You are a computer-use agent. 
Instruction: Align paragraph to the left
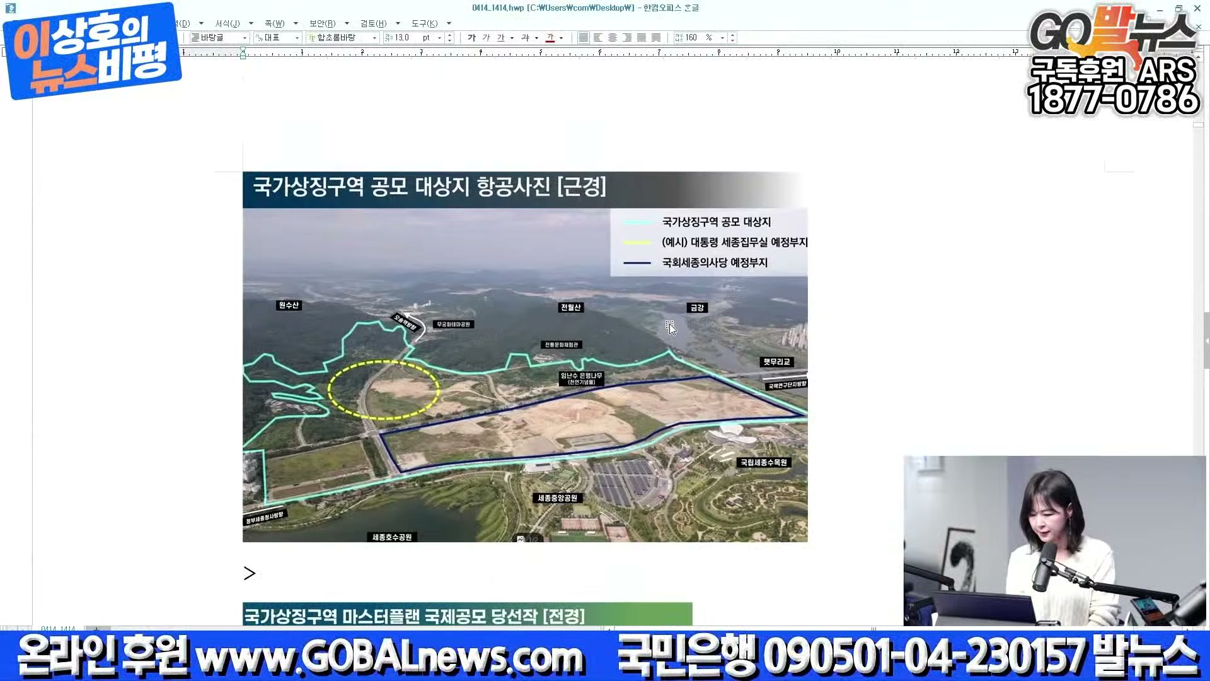point(598,38)
